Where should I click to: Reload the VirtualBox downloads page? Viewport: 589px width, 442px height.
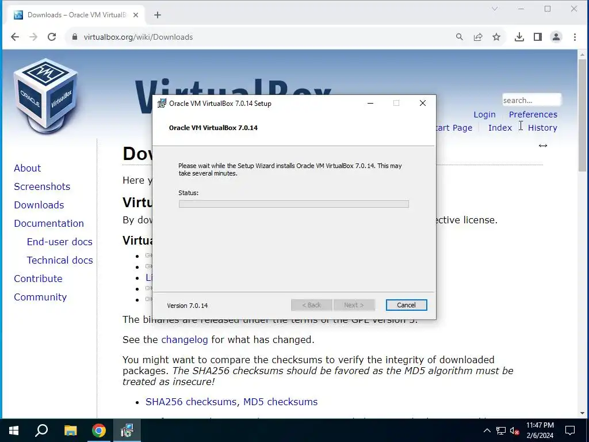click(52, 37)
